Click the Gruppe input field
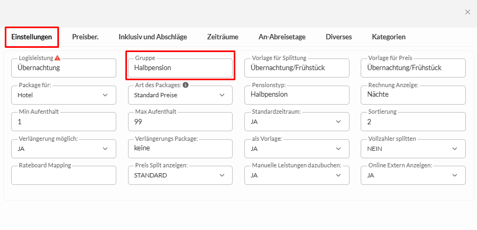Image resolution: width=477 pixels, height=230 pixels. point(180,68)
